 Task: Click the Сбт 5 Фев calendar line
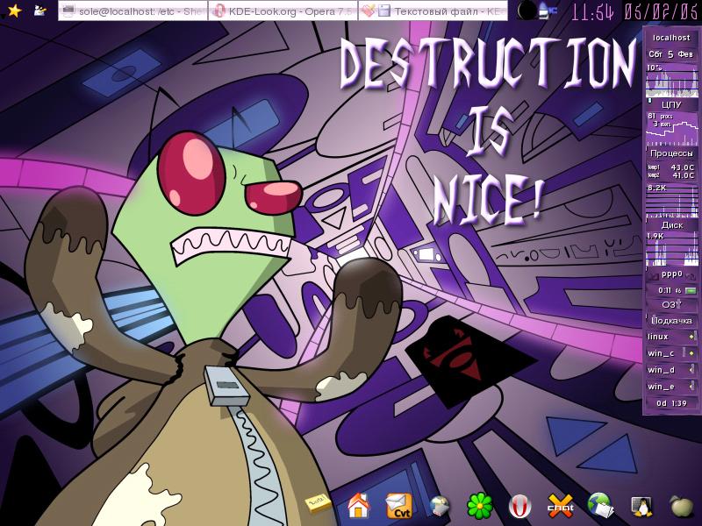click(671, 54)
